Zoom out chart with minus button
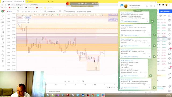Viewport: 172px width, 97px height. click(65, 81)
